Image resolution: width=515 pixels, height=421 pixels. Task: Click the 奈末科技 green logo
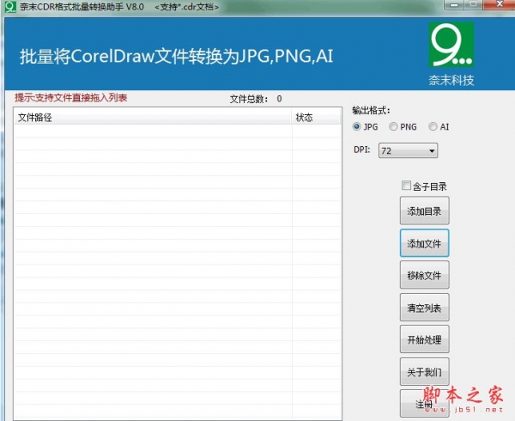tap(451, 45)
